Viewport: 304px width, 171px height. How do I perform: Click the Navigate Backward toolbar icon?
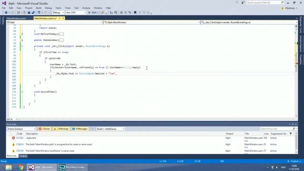pos(6,13)
